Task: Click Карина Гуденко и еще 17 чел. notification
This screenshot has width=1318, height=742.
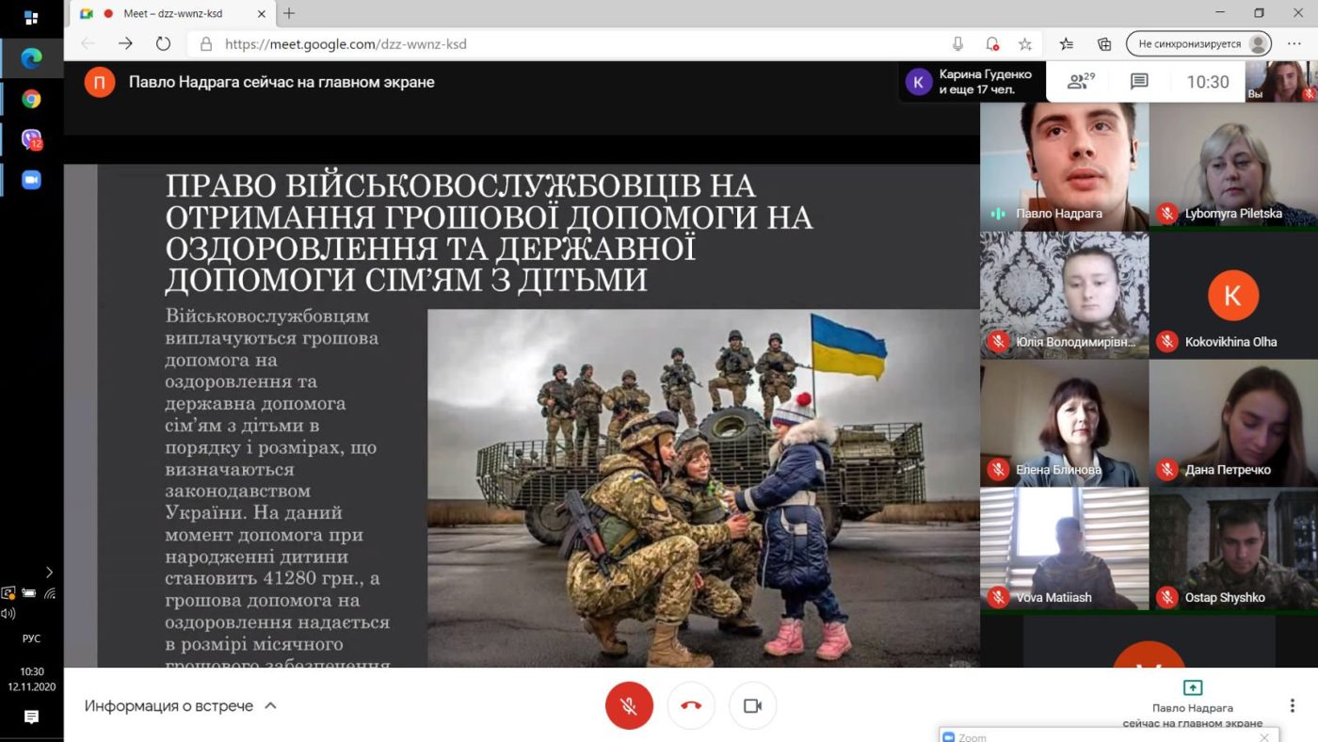Action: [x=971, y=82]
